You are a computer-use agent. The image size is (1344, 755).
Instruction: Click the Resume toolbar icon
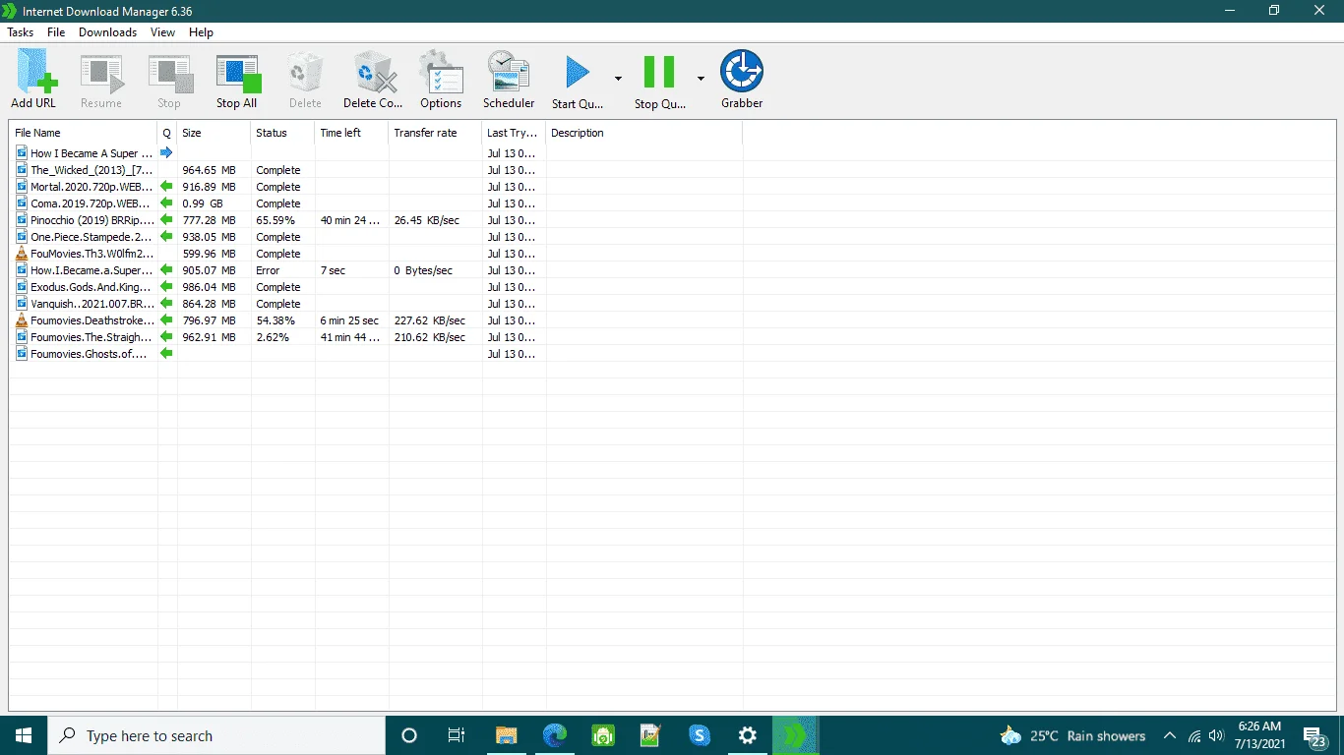point(101,74)
